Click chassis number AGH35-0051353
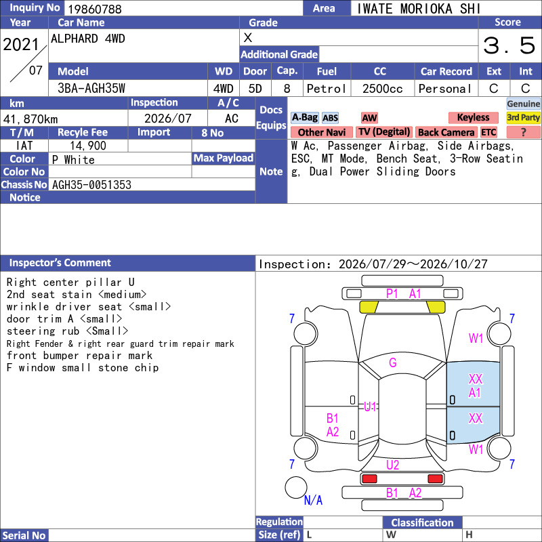 91,185
